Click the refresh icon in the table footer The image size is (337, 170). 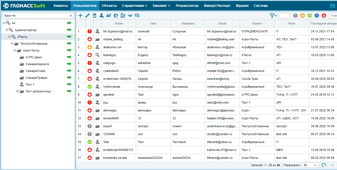point(324,165)
